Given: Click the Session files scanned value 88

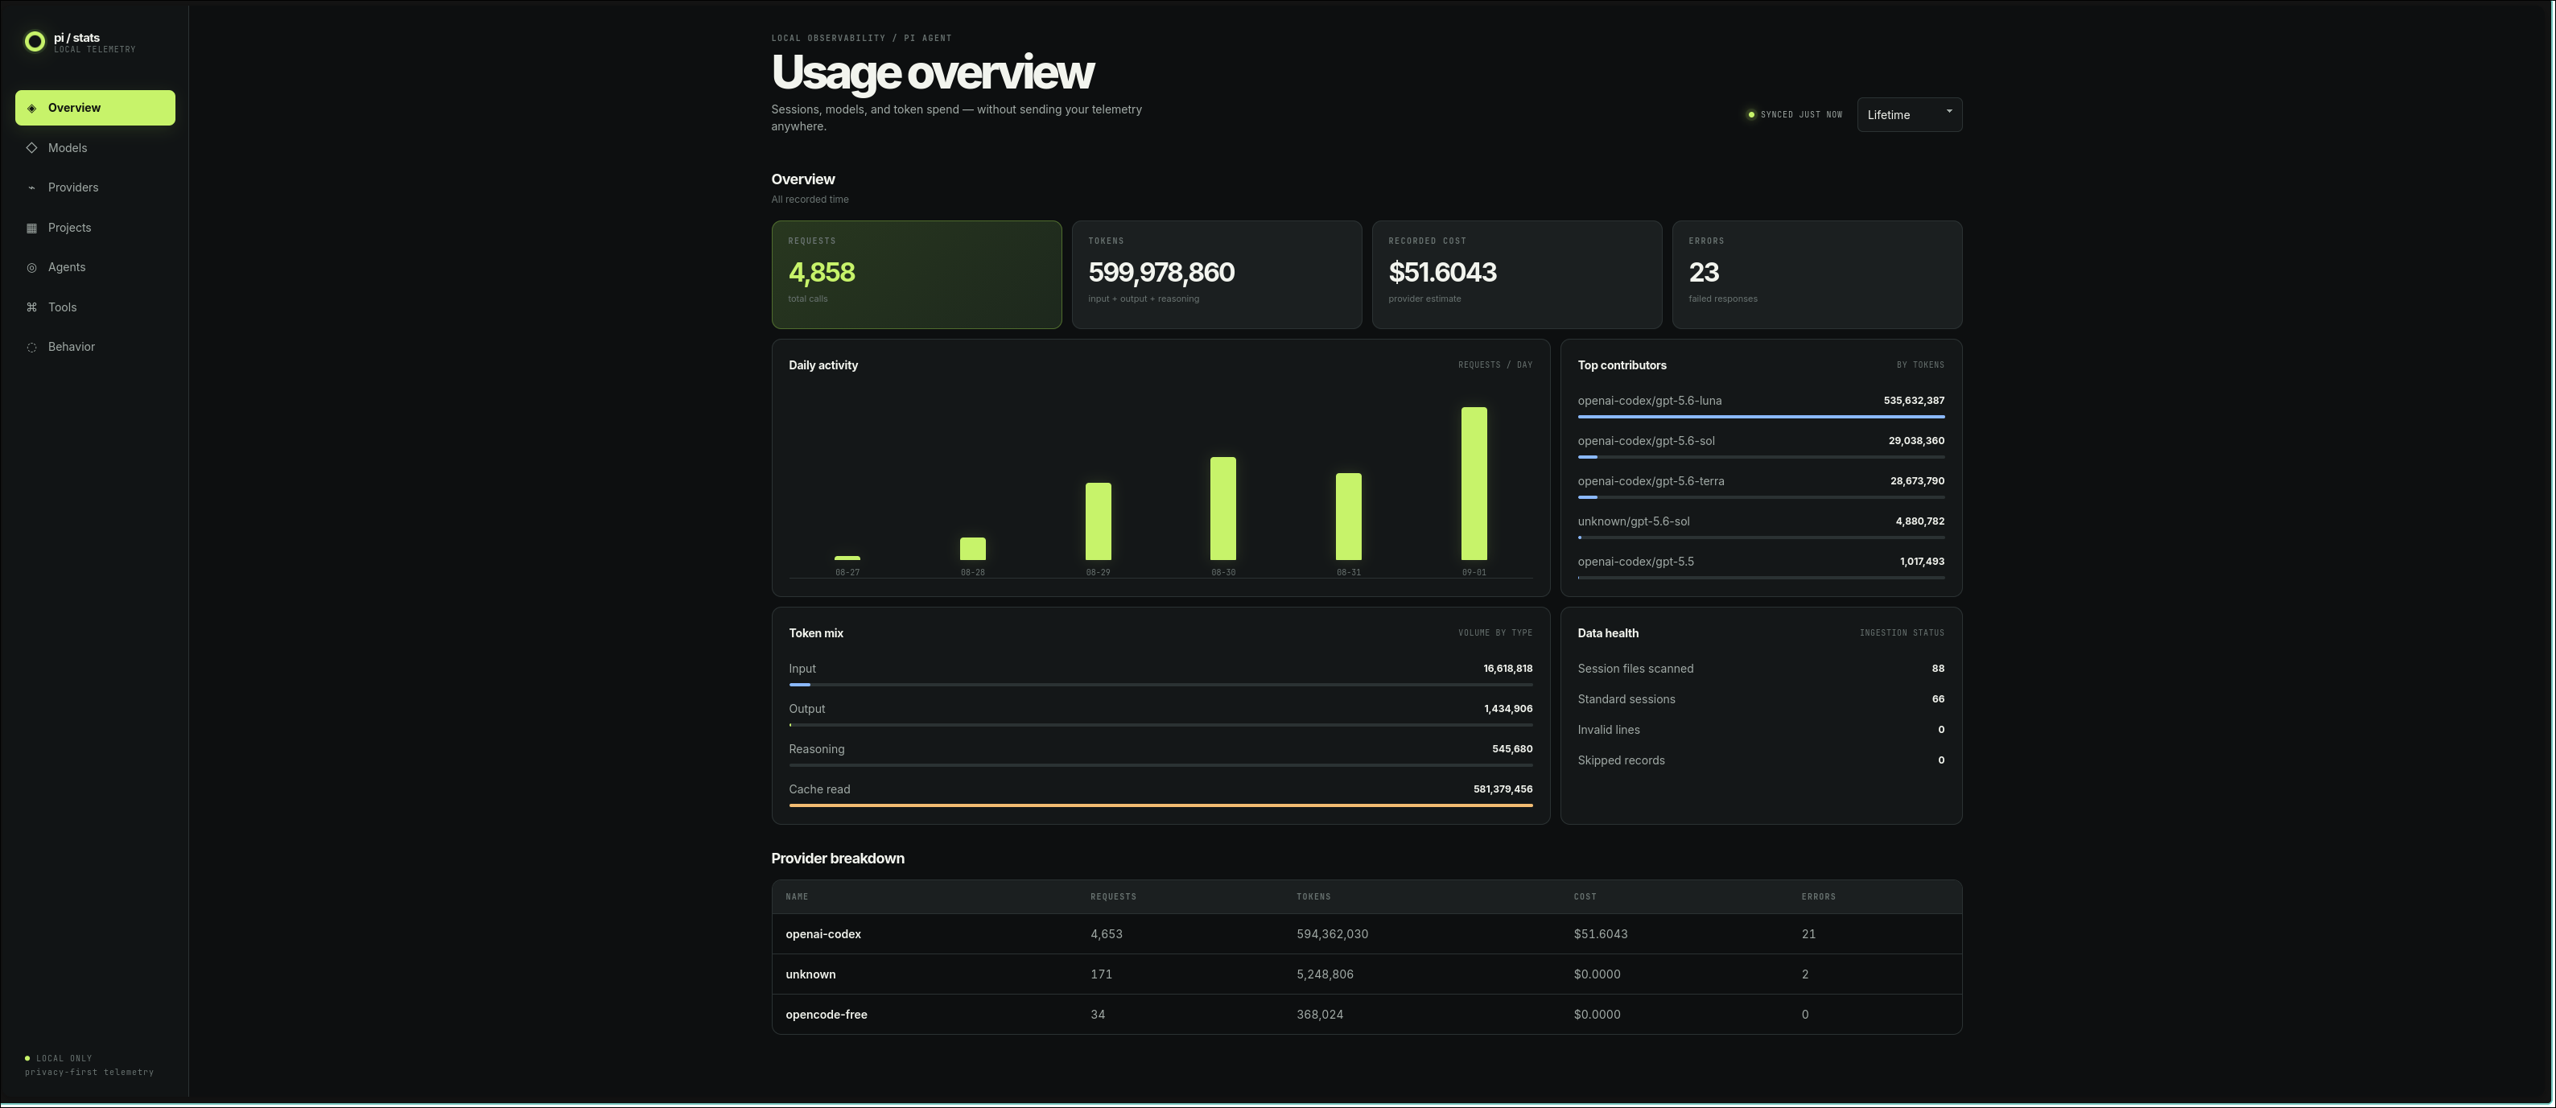Looking at the screenshot, I should point(1938,669).
